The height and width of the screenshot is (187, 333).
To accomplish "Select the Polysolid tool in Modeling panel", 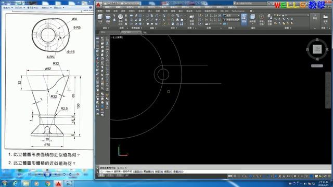I will (x=114, y=16).
